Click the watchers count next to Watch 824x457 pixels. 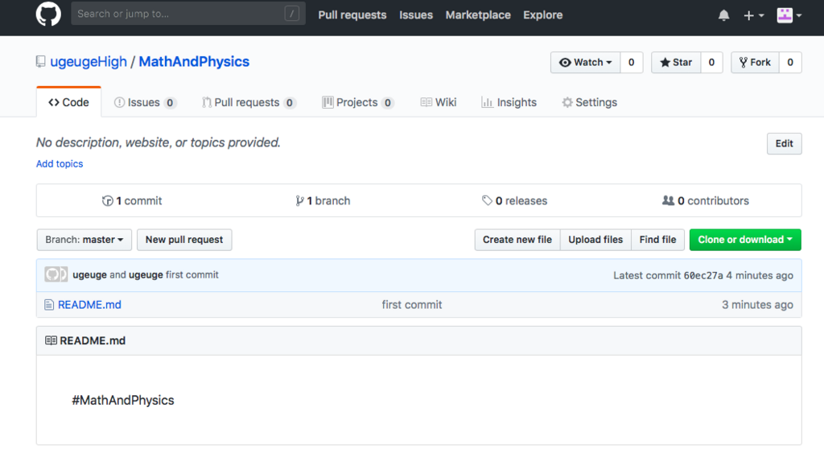[631, 63]
